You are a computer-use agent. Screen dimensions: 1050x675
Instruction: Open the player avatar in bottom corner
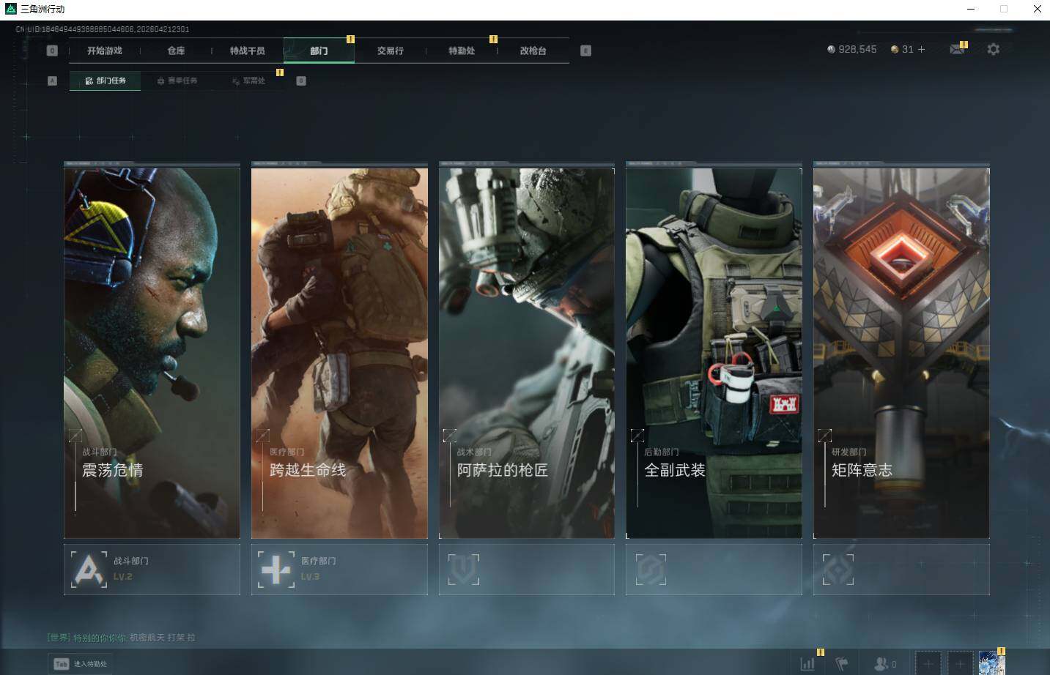(x=992, y=663)
